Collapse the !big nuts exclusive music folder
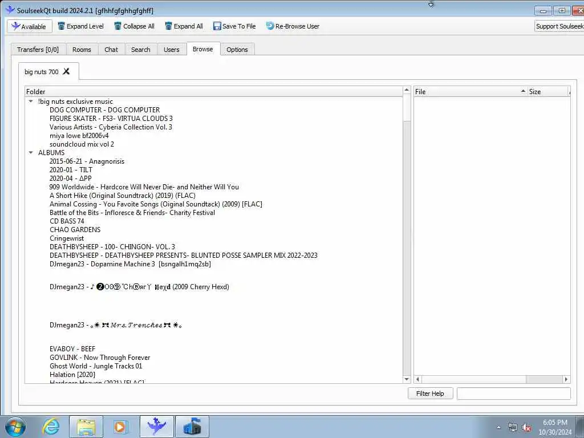This screenshot has width=584, height=438. tap(31, 102)
